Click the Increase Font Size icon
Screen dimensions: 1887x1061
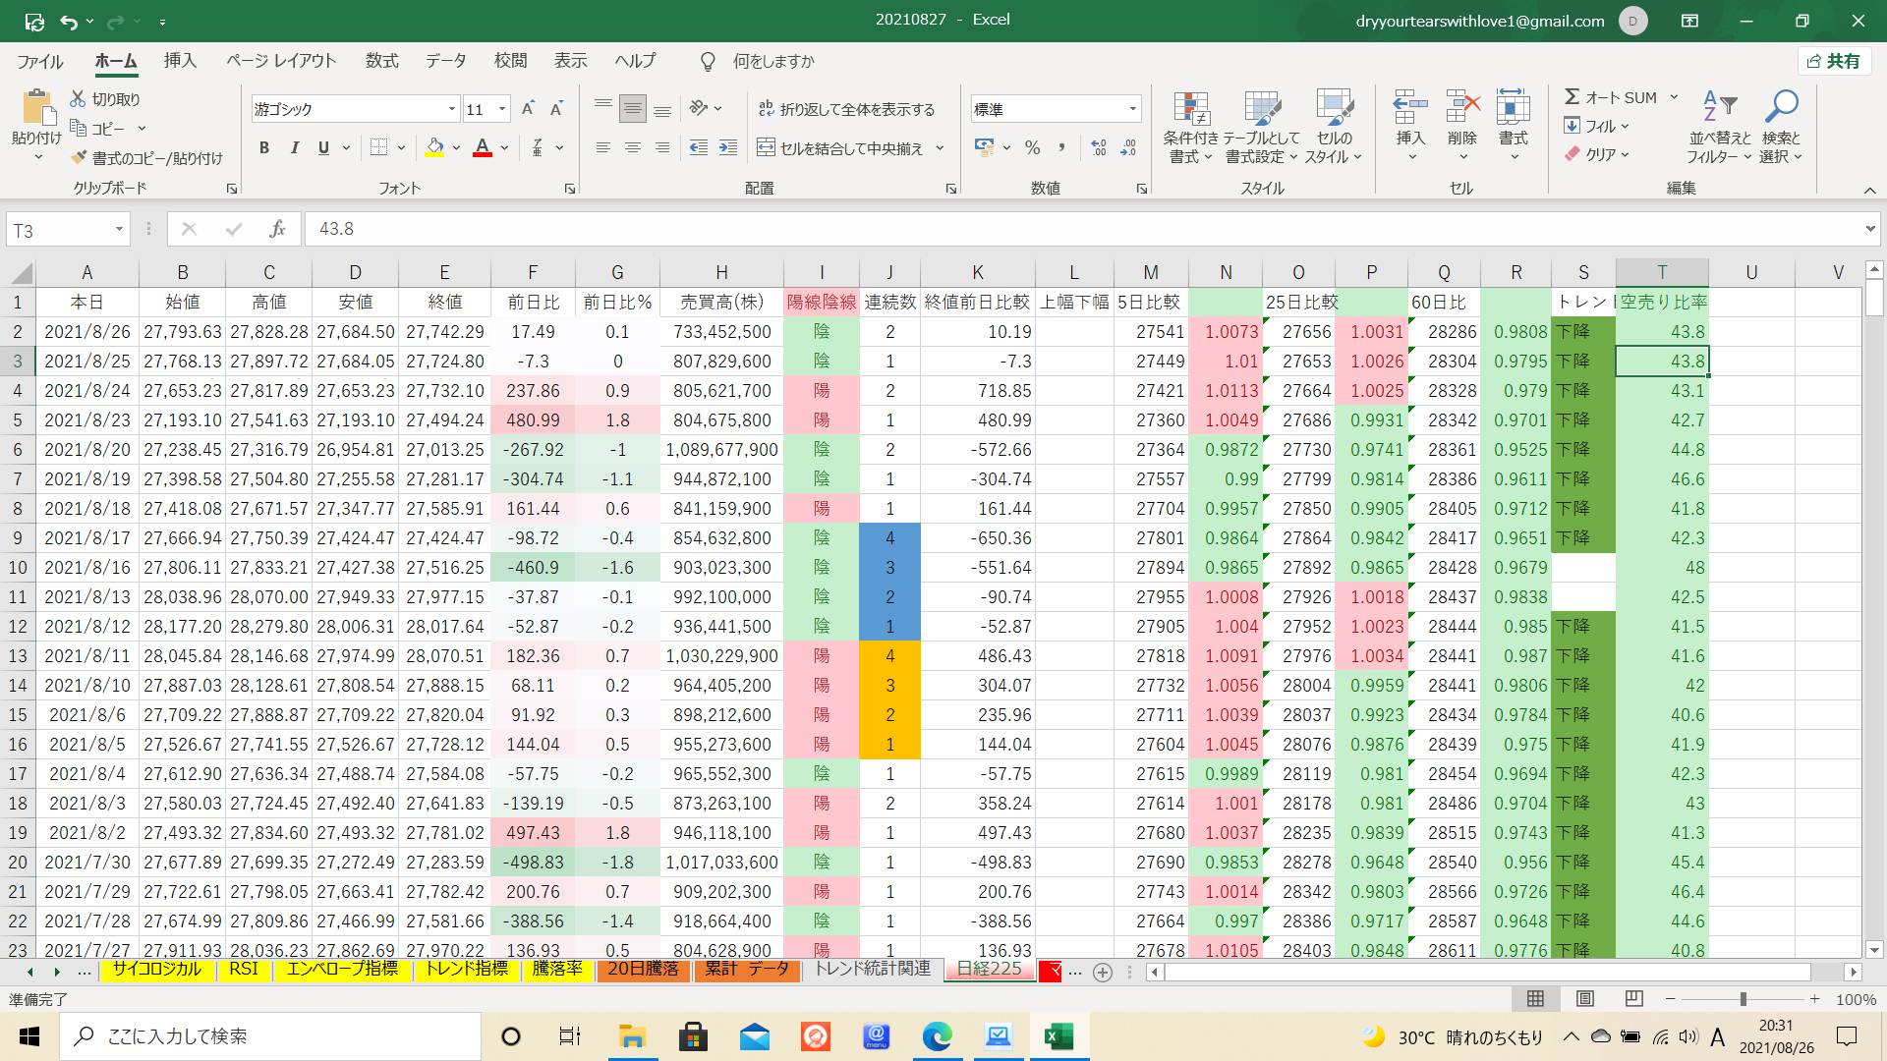(x=528, y=109)
